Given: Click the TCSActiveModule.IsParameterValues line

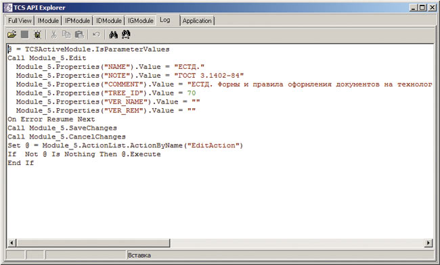Looking at the screenshot, I should pyautogui.click(x=89, y=49).
